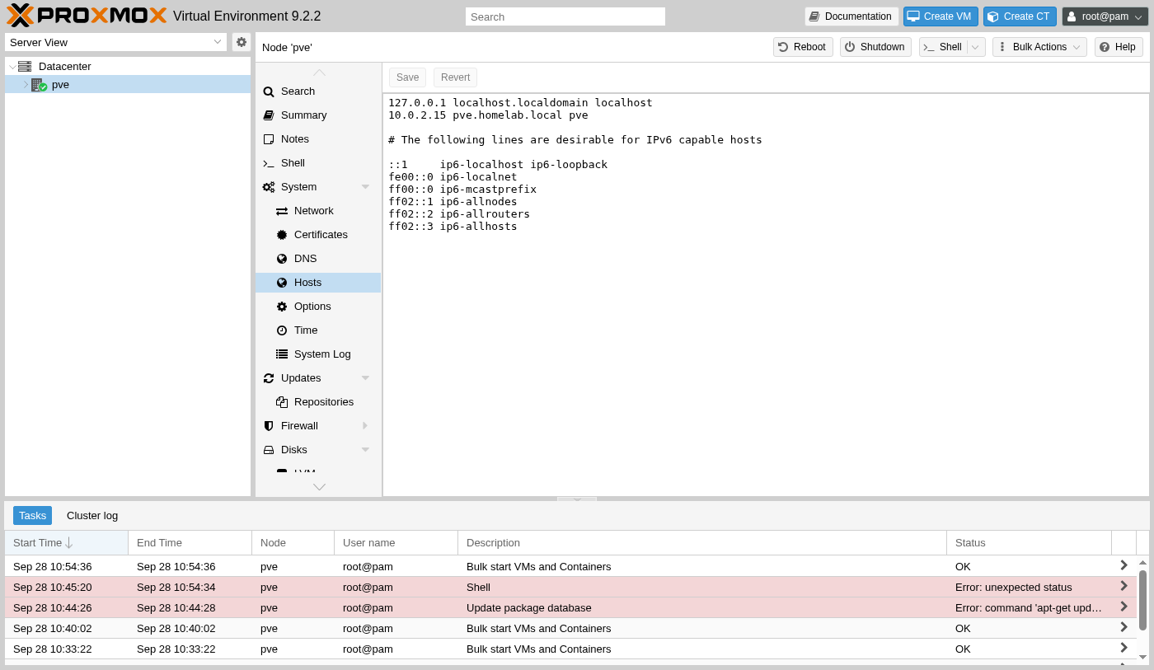Click the Summary book icon
The height and width of the screenshot is (670, 1154).
269,115
